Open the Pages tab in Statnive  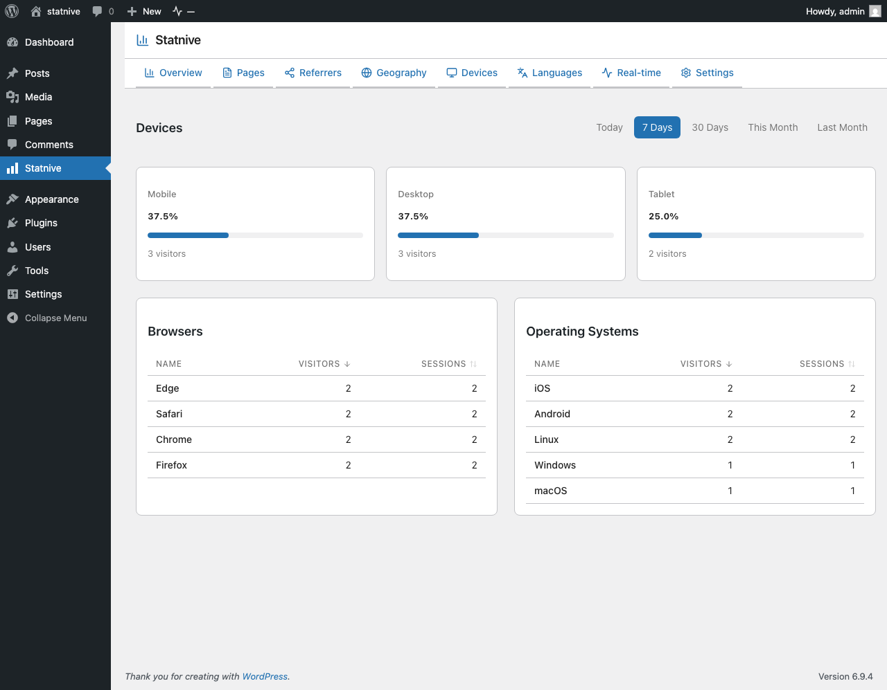[x=243, y=72]
